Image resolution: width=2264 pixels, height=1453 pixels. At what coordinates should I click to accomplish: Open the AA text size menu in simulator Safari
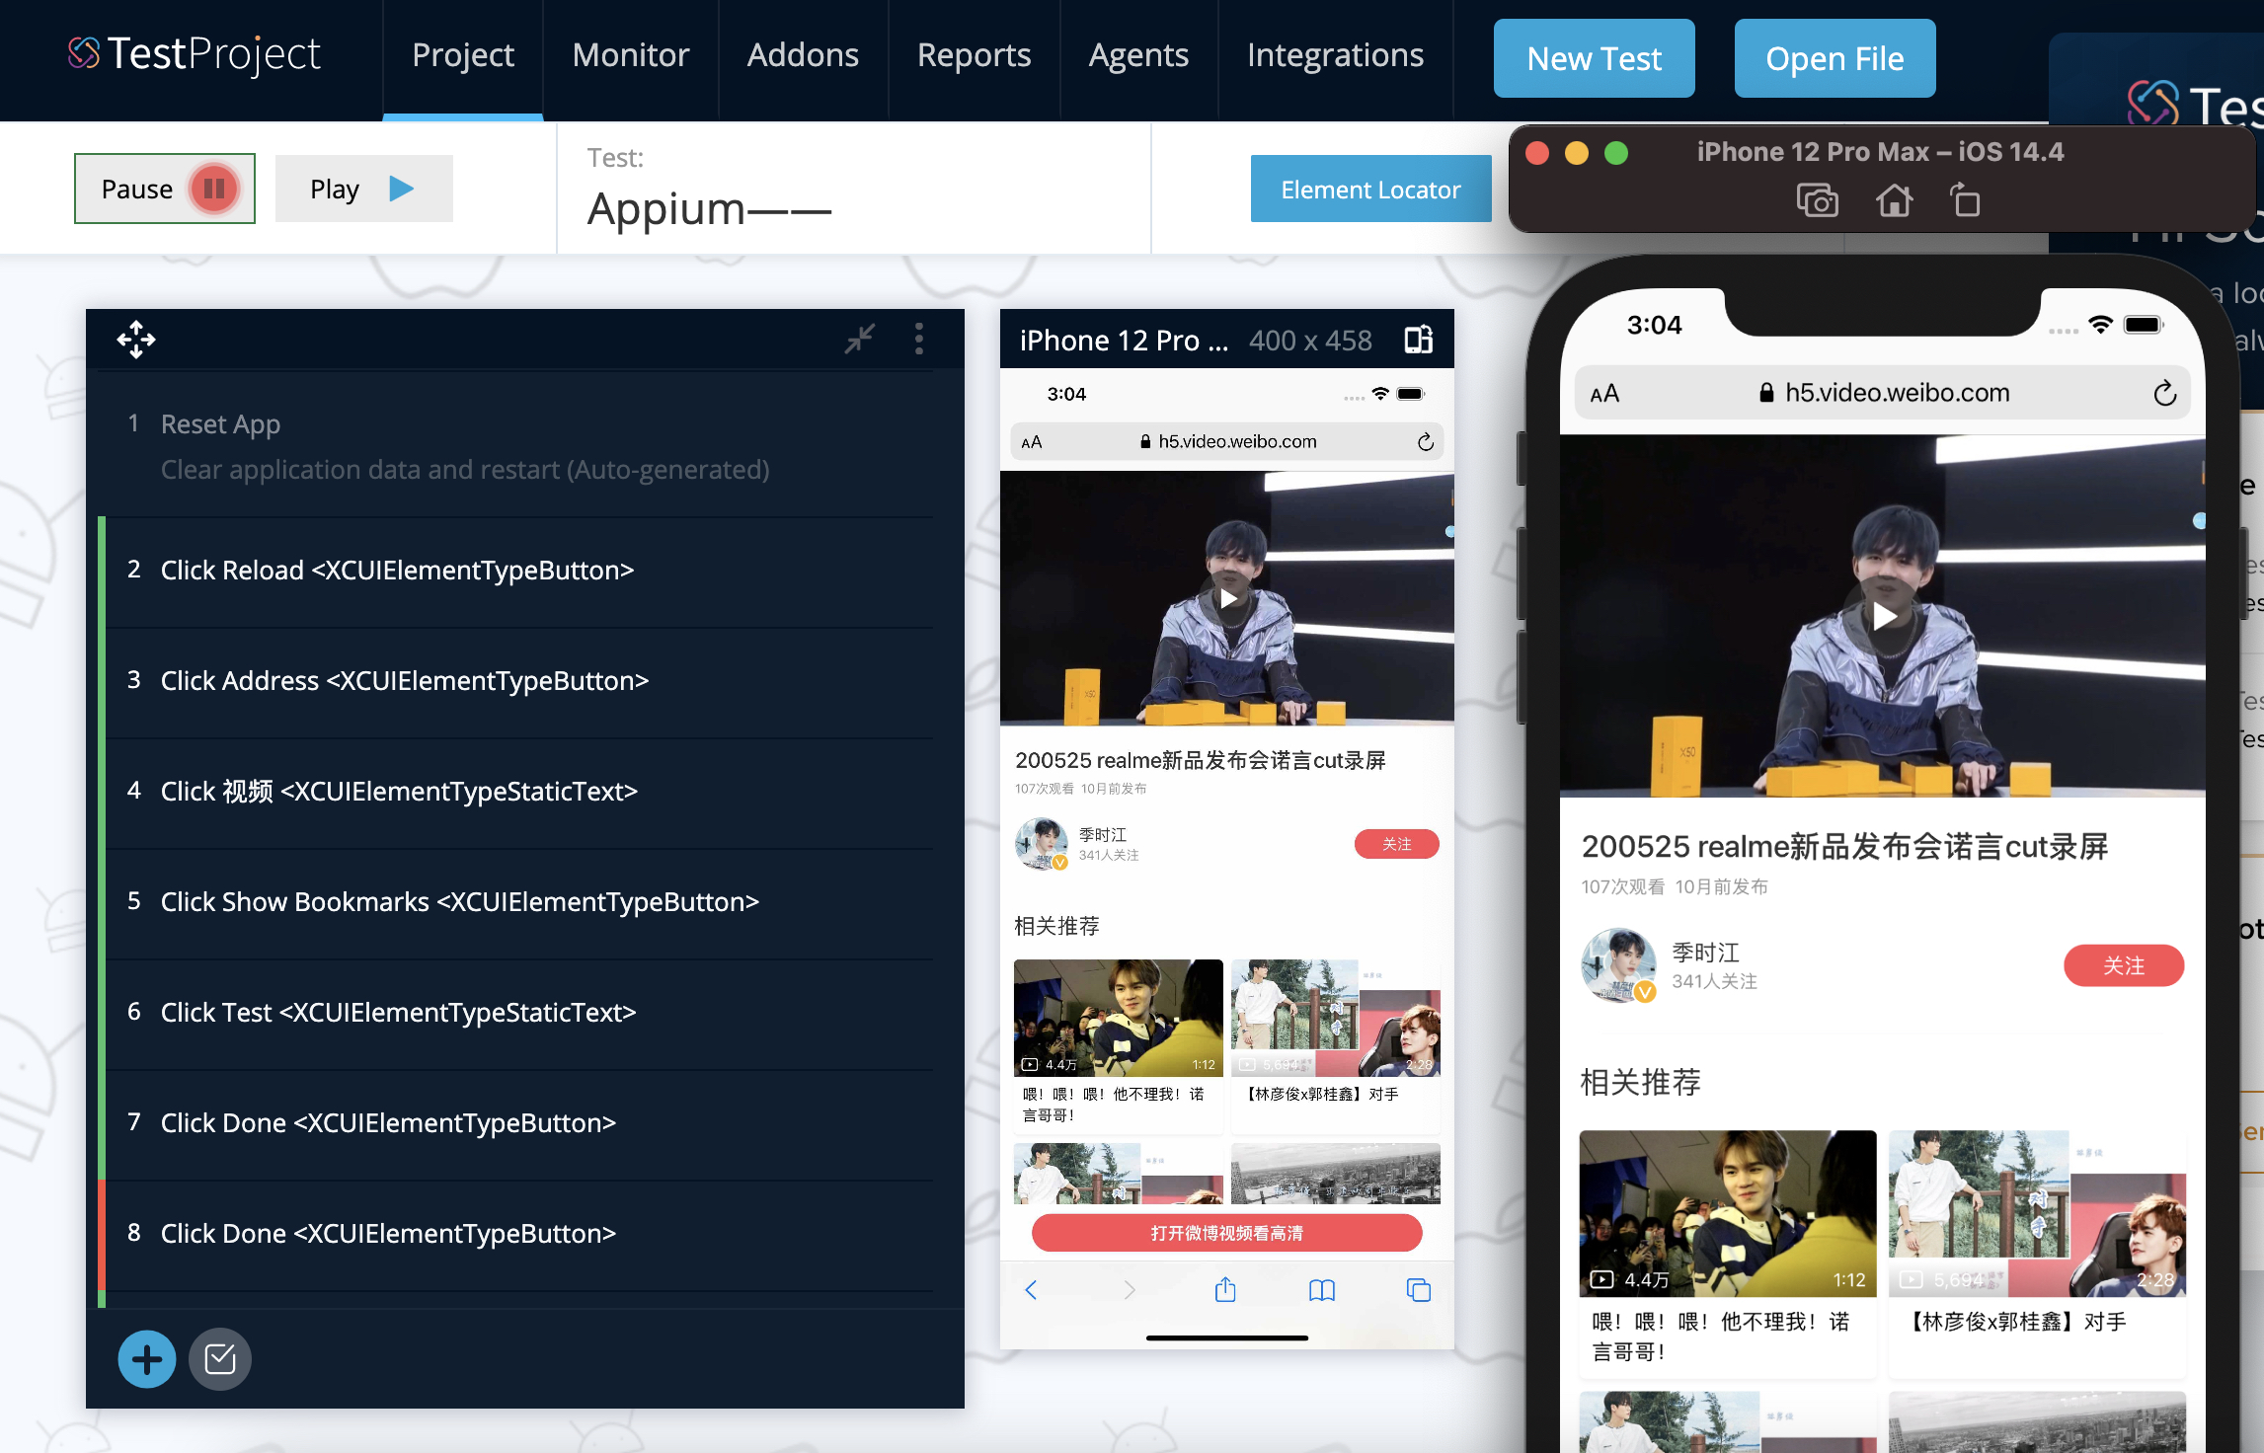1604,394
